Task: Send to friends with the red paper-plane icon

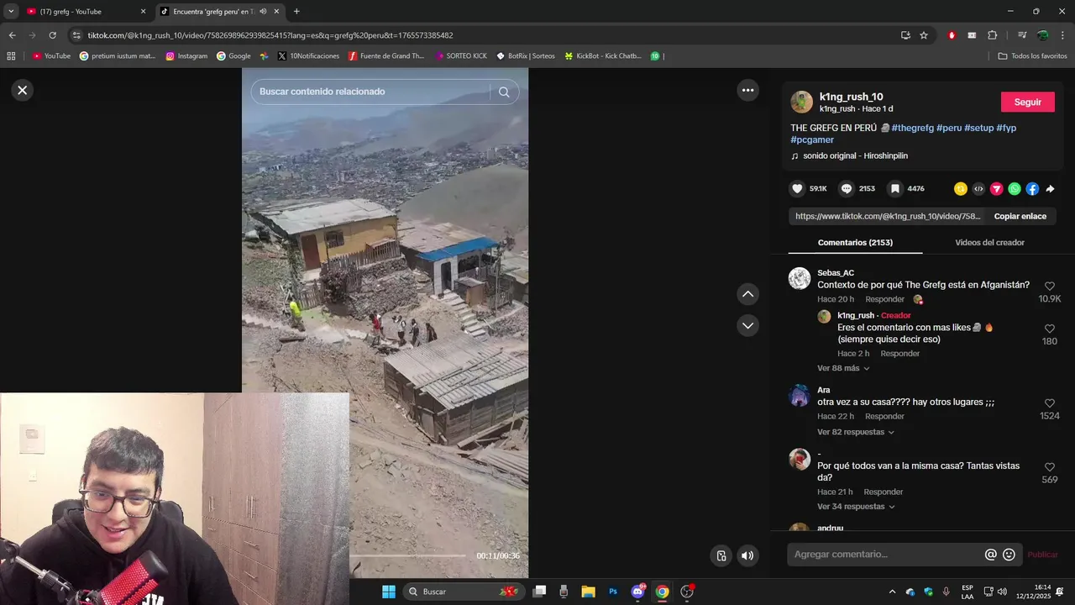Action: pyautogui.click(x=996, y=189)
